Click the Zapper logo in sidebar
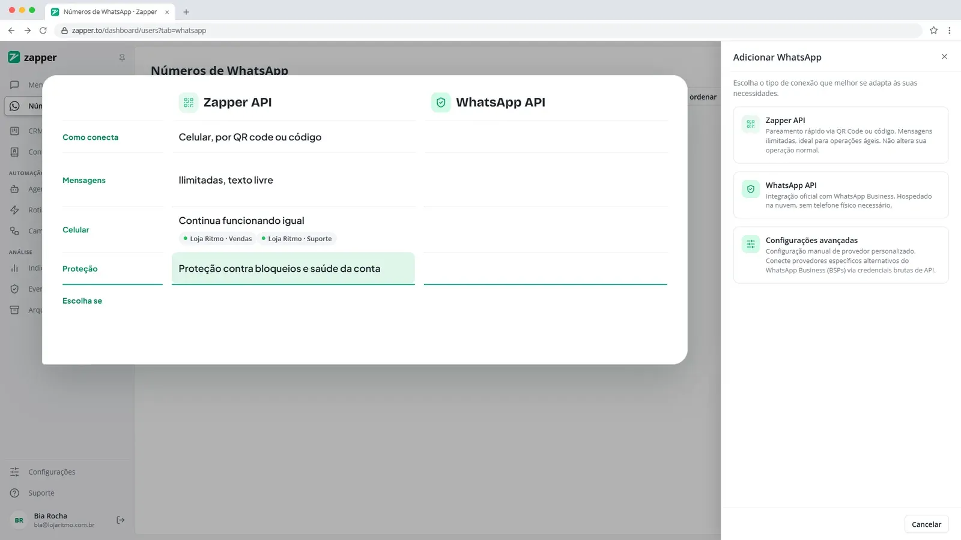961x540 pixels. tap(32, 58)
